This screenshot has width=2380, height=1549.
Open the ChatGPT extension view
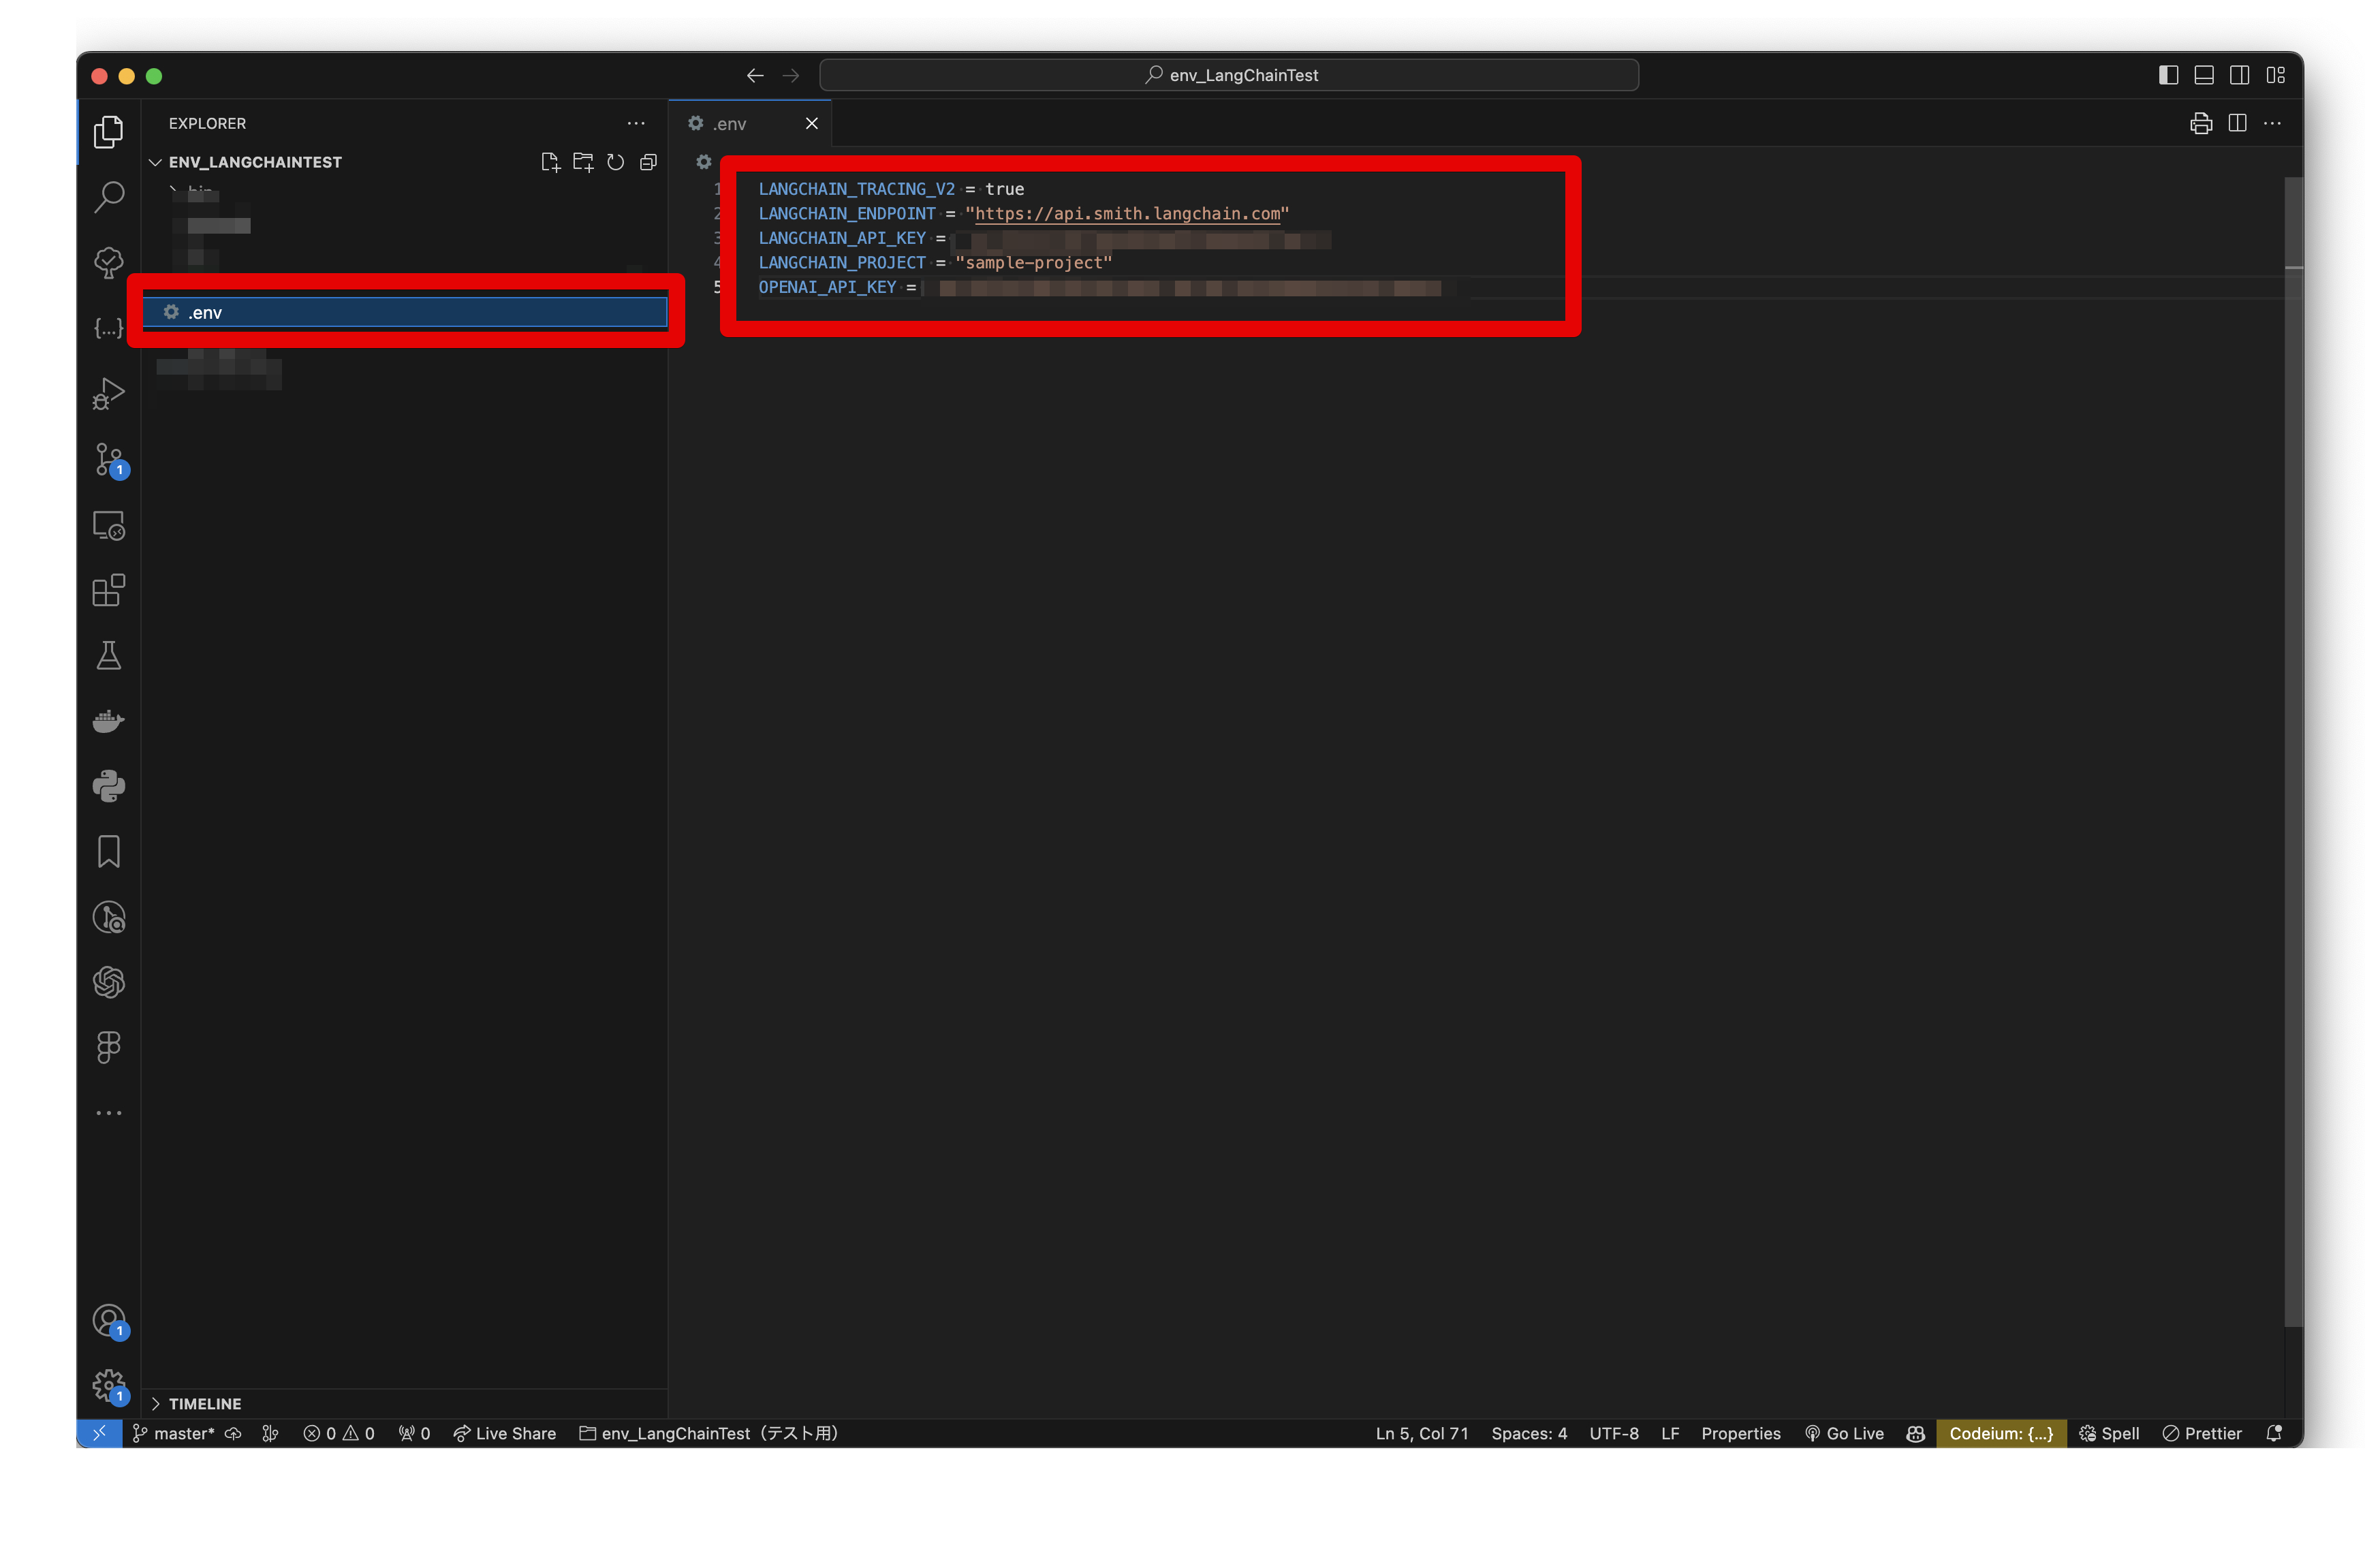point(108,983)
